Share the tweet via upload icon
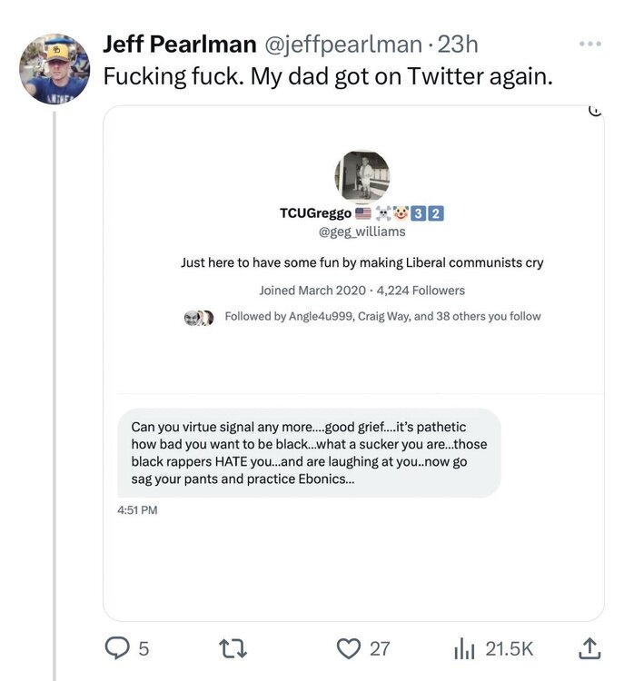 coord(589,647)
